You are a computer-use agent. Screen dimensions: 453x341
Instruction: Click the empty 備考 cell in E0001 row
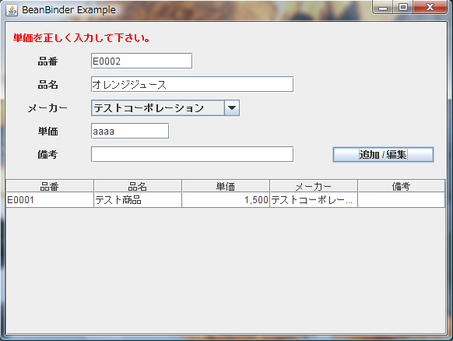pos(402,200)
